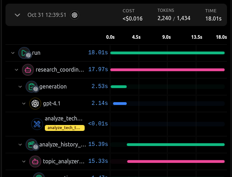Click the pink research_coordin... timeline bar
This screenshot has width=232, height=177.
[x=167, y=70]
